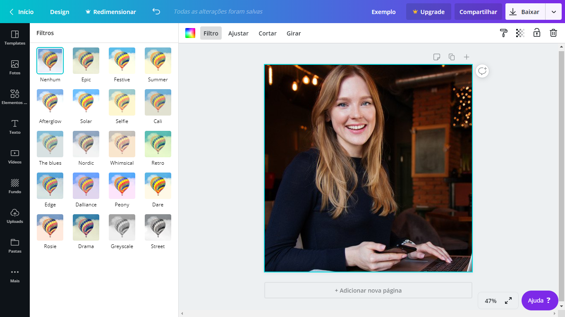Click the Exemplo design title field
565x317 pixels.
pyautogui.click(x=383, y=12)
